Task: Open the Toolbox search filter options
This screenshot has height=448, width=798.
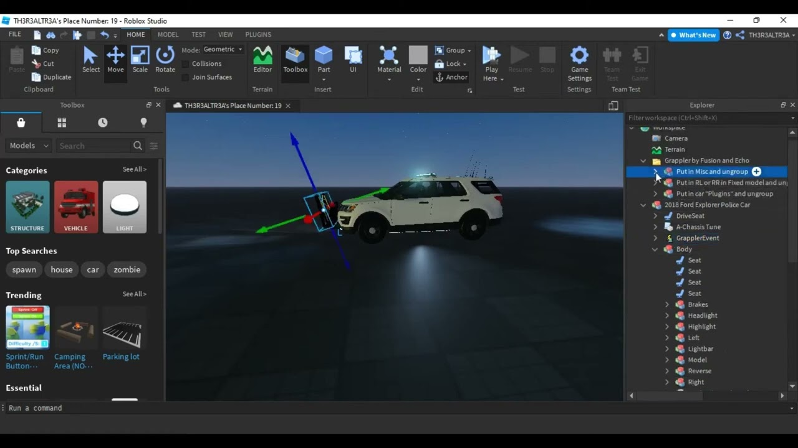Action: point(153,146)
